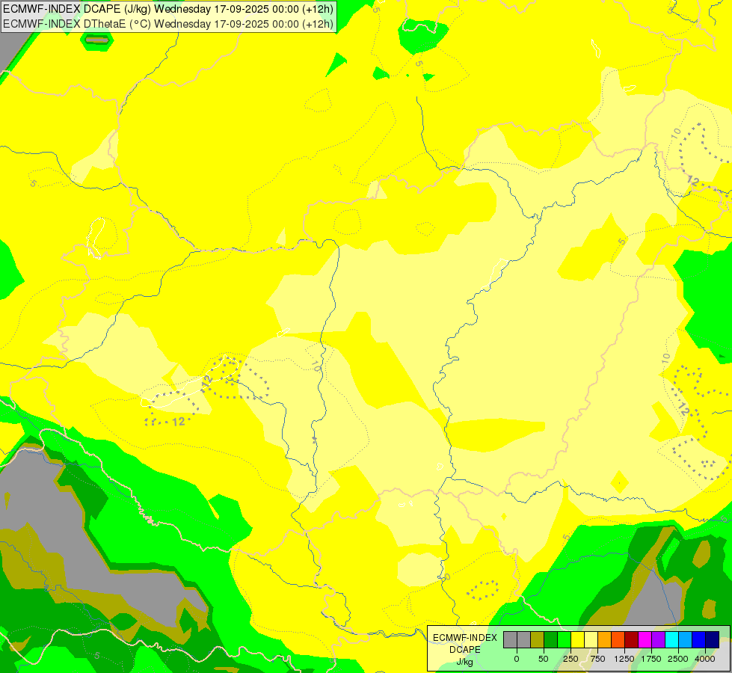Click the dark red legend swatch

pyautogui.click(x=632, y=640)
